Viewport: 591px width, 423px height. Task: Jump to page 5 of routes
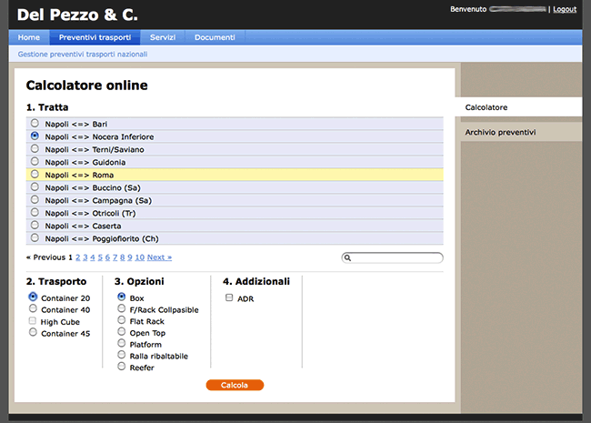[100, 257]
